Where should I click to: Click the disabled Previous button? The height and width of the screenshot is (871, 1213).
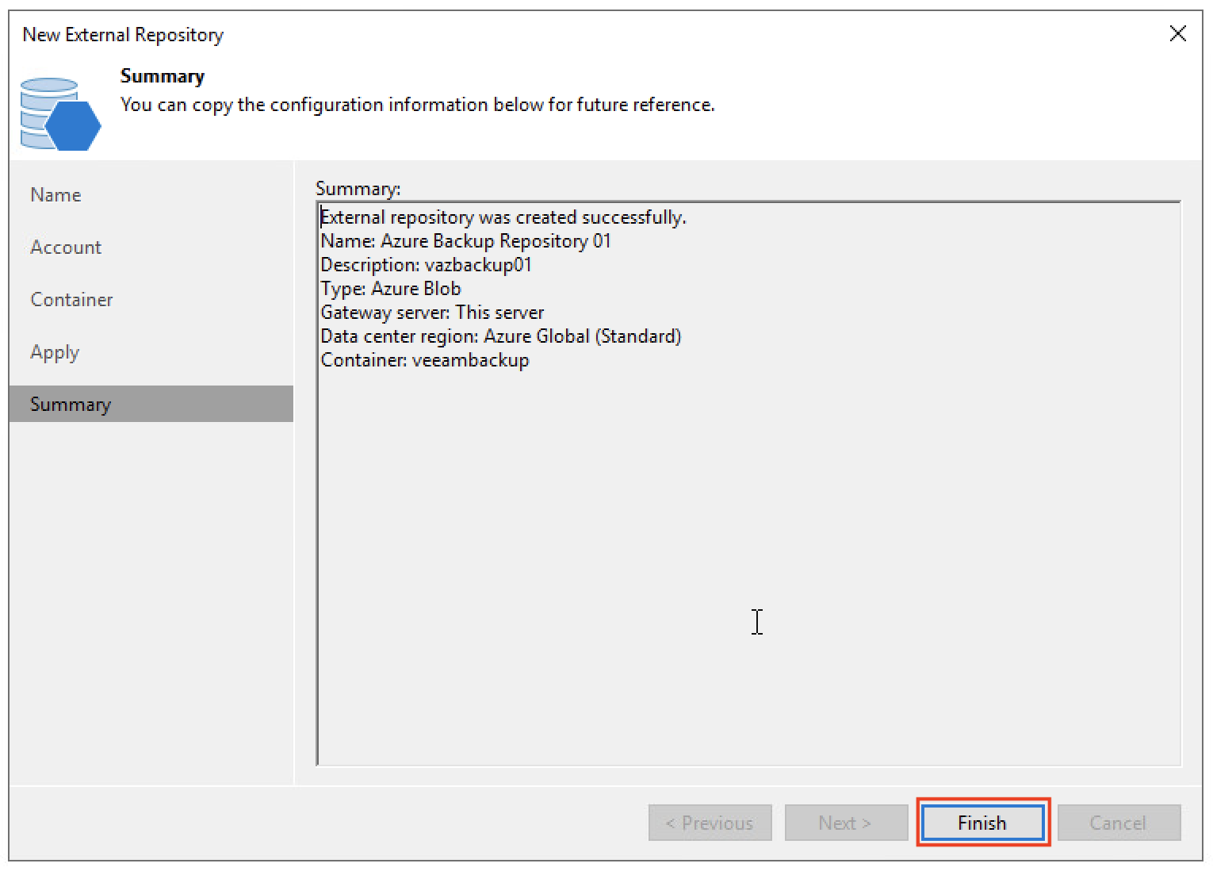coord(710,823)
